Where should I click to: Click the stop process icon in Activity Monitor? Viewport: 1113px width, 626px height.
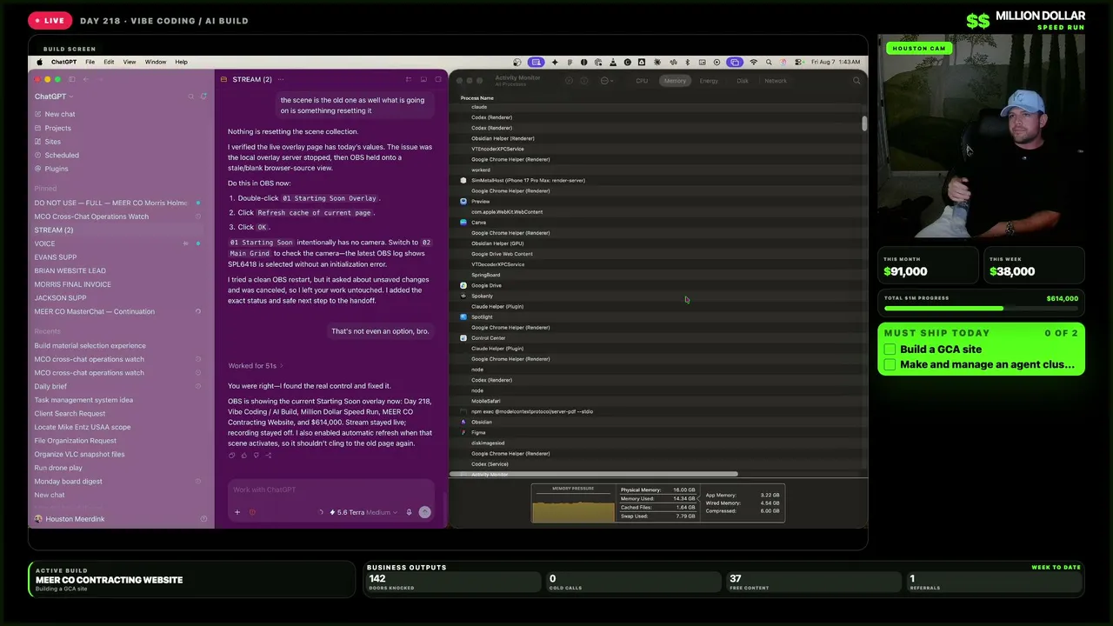(570, 81)
